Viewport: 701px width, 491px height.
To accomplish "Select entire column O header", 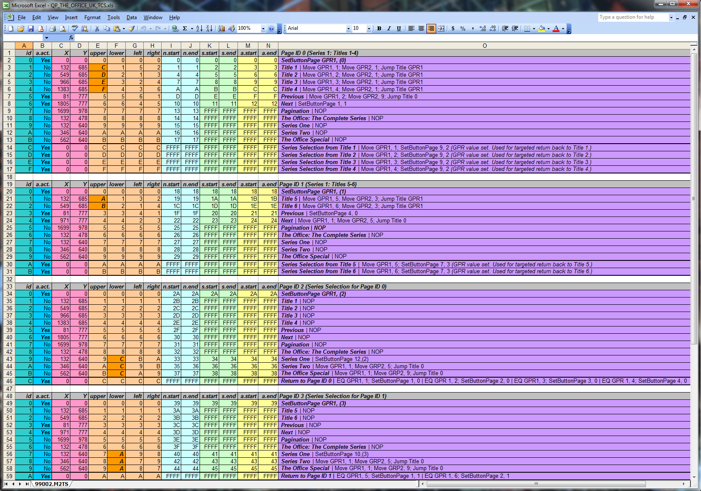I will (x=484, y=46).
